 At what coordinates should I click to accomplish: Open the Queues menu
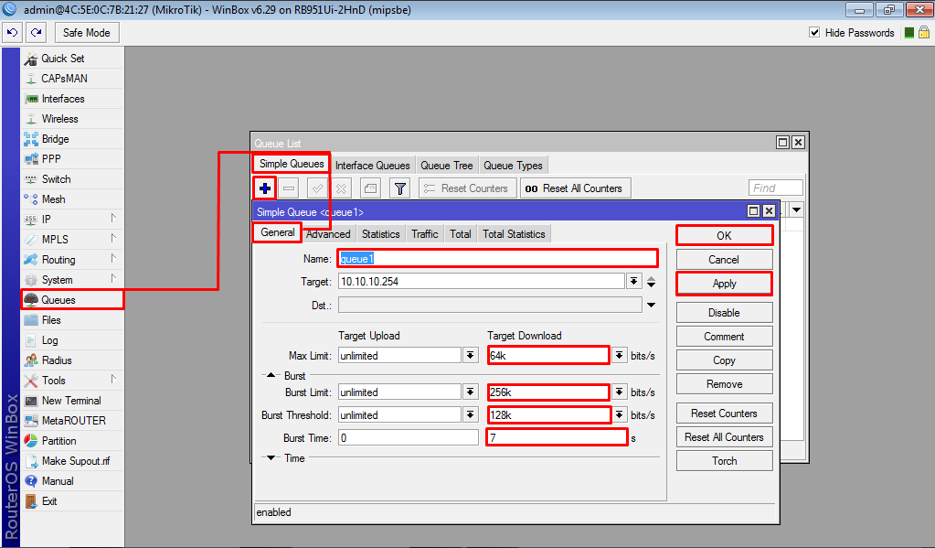72,300
